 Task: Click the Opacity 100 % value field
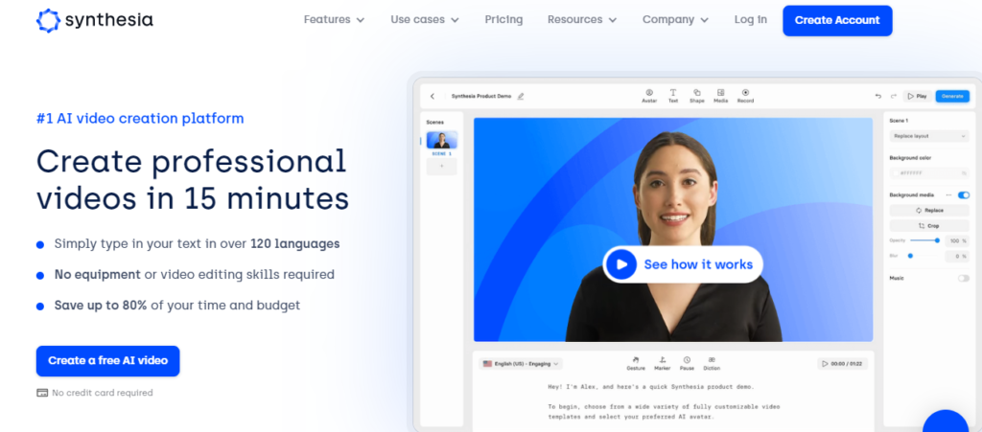tap(956, 240)
